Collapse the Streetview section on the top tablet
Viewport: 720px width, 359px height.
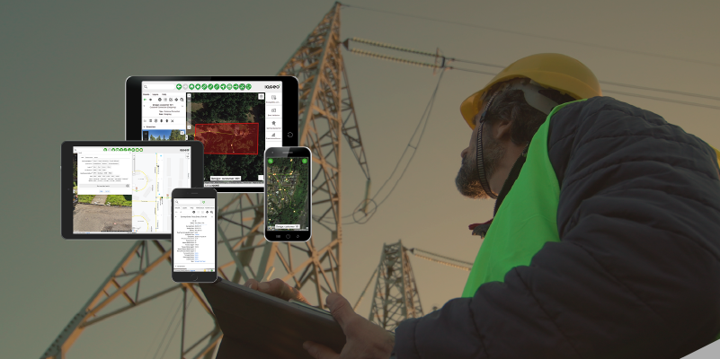(x=144, y=127)
